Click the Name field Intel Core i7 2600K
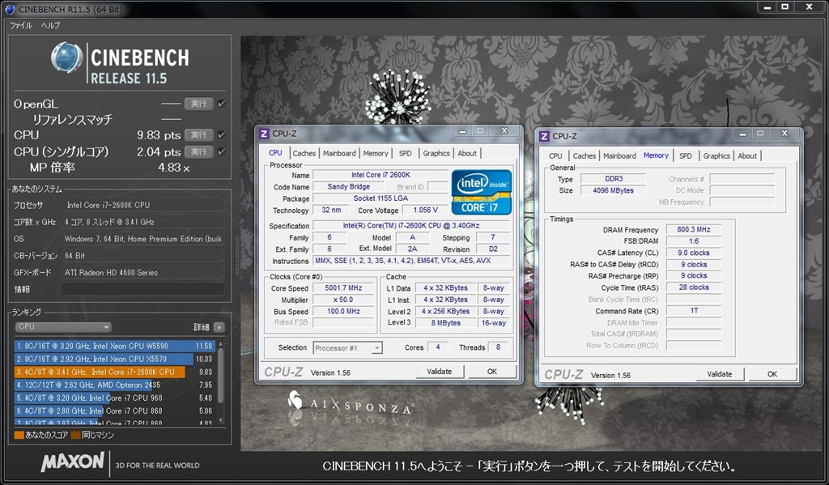 (380, 175)
